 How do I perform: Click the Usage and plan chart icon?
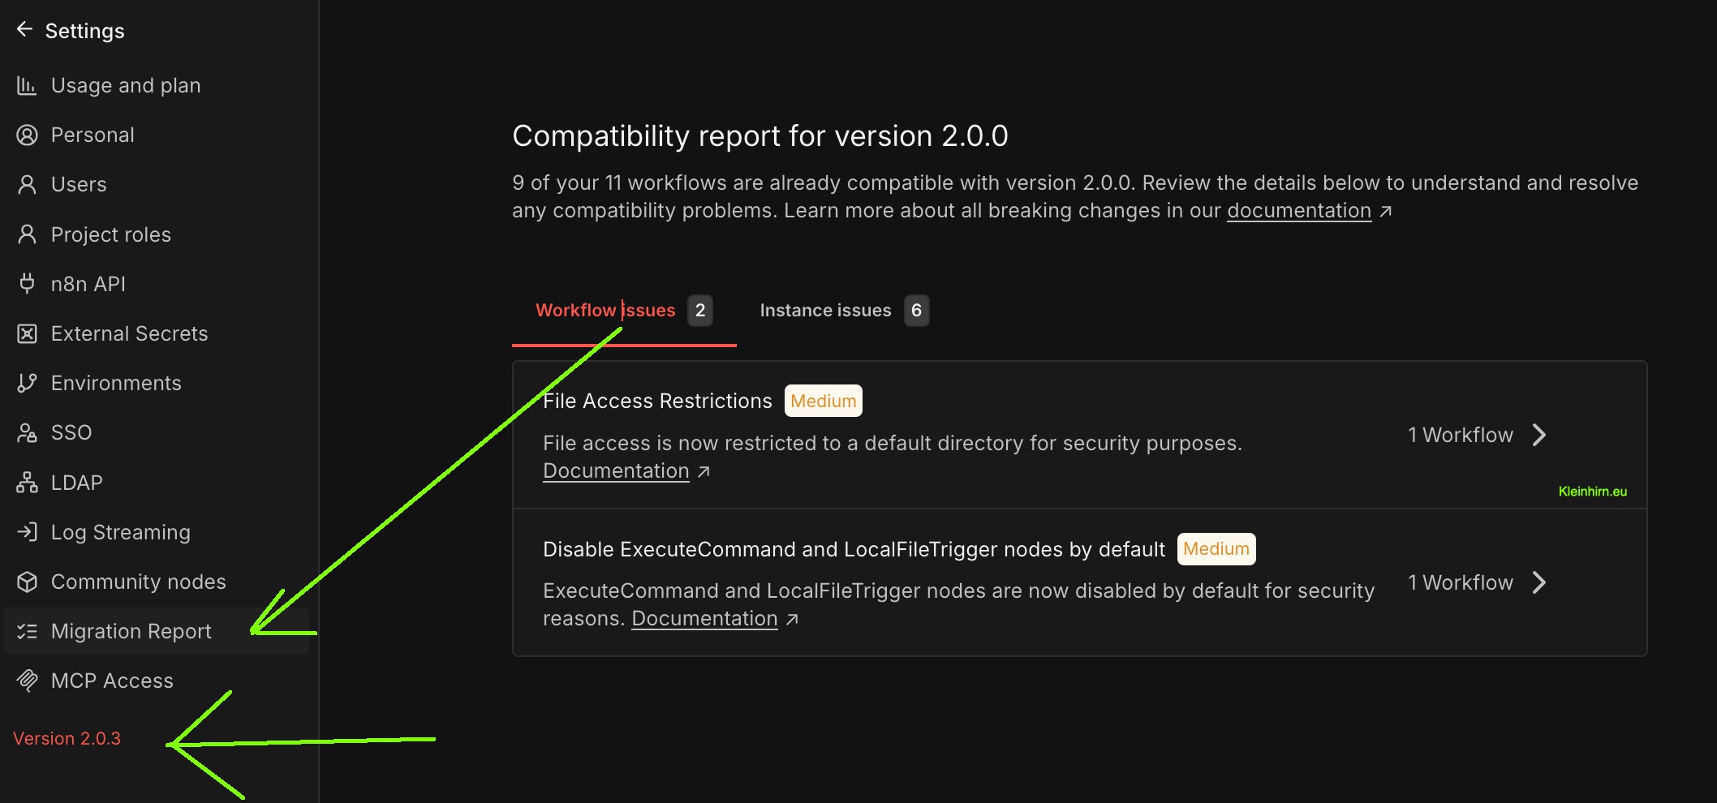click(x=27, y=85)
